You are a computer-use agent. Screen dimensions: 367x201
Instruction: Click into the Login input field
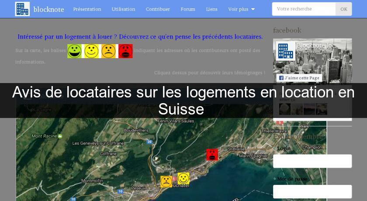pos(312,161)
